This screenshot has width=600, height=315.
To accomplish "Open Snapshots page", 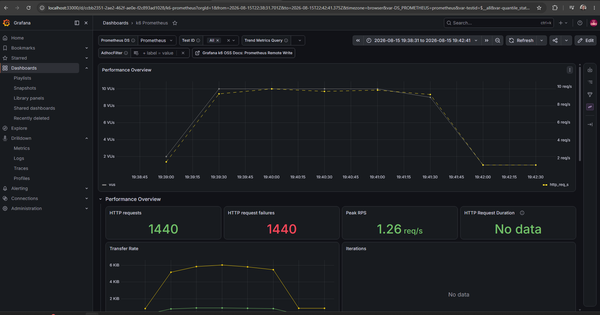I will 25,88.
